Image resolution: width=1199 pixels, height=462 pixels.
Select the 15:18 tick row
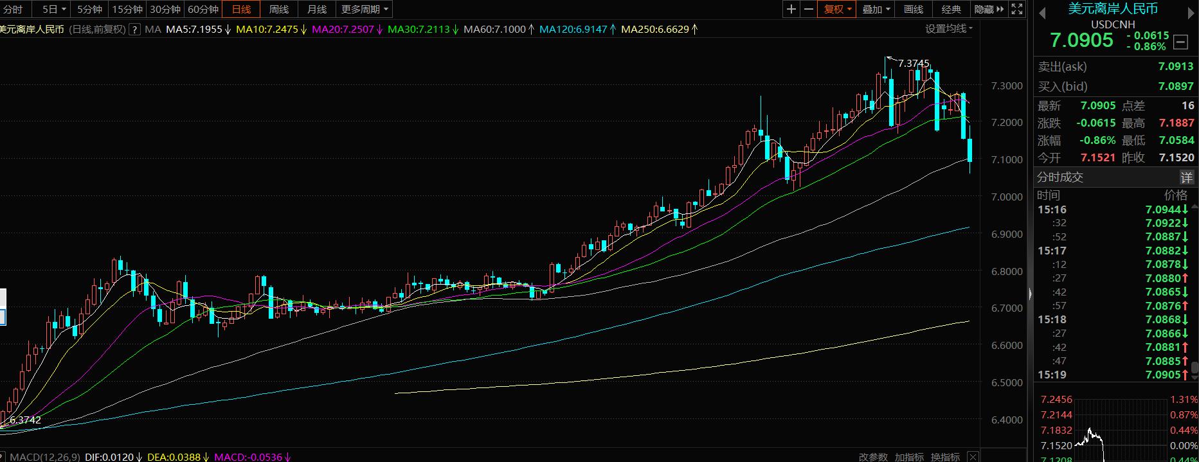(1113, 319)
